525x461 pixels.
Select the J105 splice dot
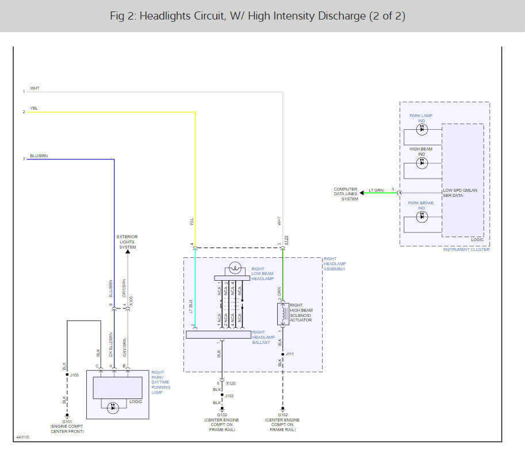[x=67, y=375]
